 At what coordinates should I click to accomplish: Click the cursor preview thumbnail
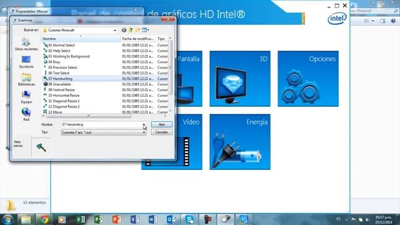coord(41,147)
